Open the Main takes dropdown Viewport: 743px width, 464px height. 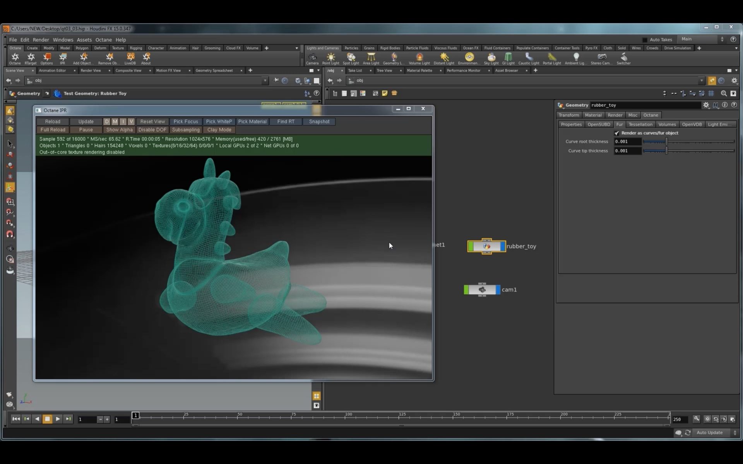coord(702,39)
